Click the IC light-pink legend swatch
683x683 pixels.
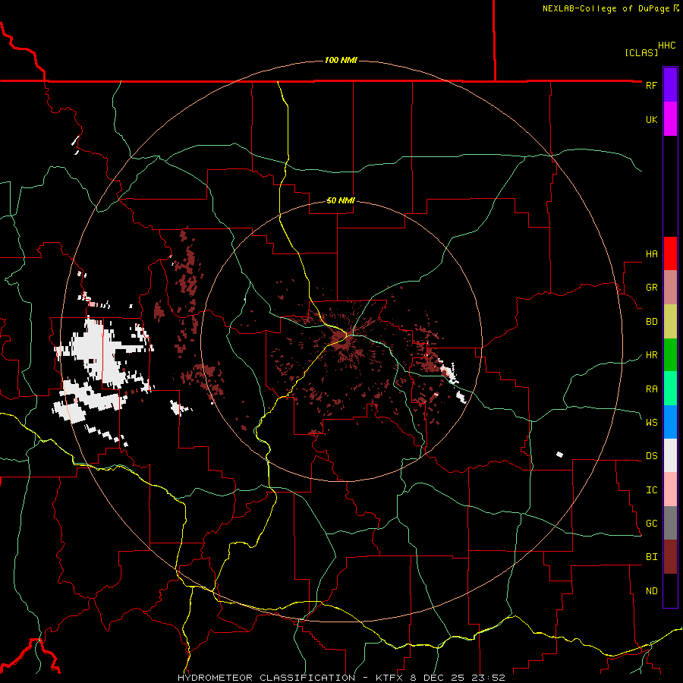(x=670, y=489)
